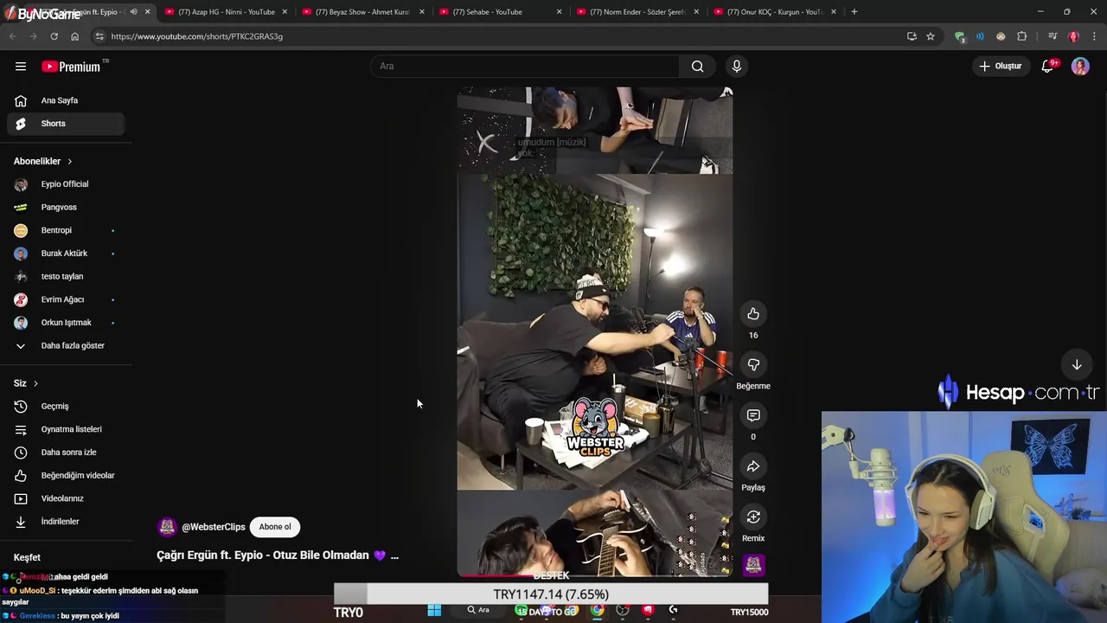Screen dimensions: 1107x623
Task: Reload the page in browser toolbar
Action: tap(54, 36)
